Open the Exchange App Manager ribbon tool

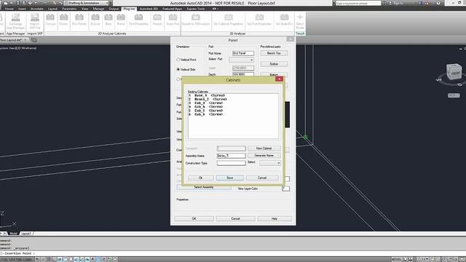tap(15, 21)
